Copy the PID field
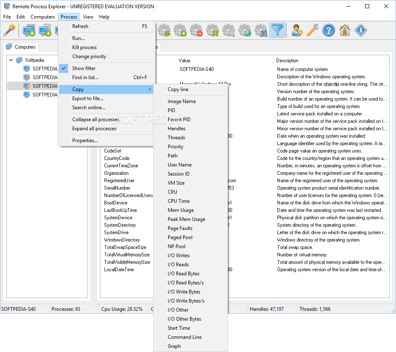Viewport: 396px width, 352px height. click(191, 110)
